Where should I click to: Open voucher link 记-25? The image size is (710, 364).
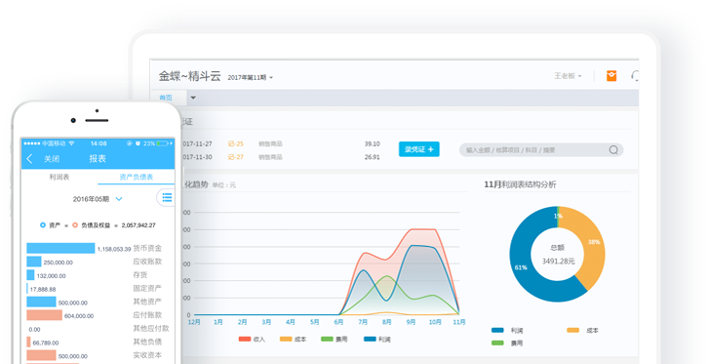click(x=235, y=143)
